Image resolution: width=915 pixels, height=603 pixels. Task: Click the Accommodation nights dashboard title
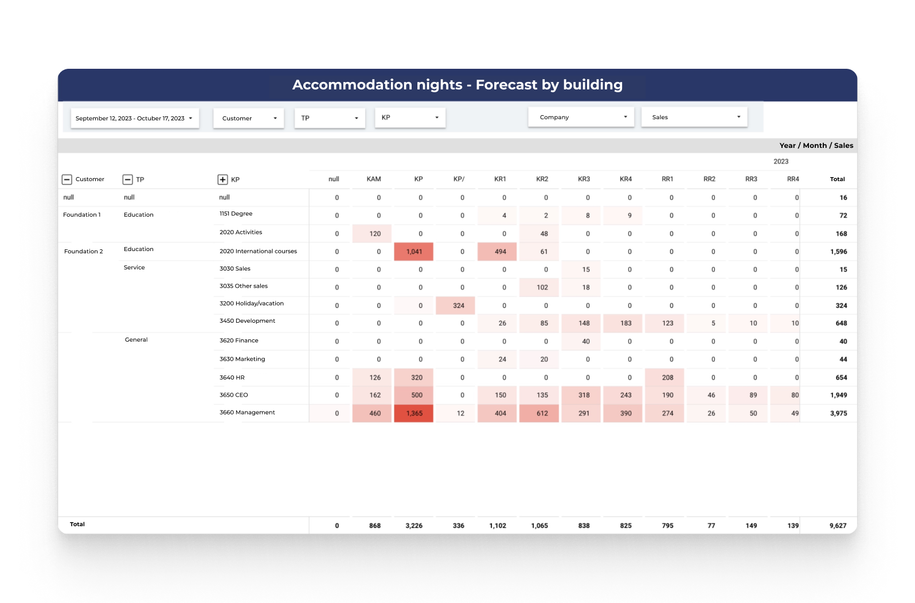(458, 85)
